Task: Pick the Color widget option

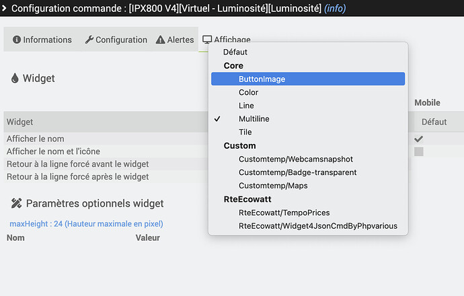Action: click(248, 92)
